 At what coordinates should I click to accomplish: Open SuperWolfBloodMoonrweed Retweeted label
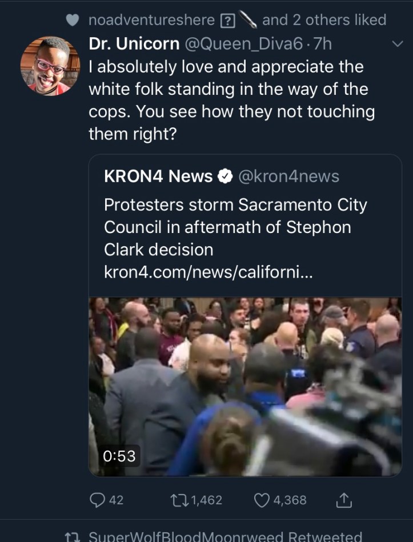[225, 536]
